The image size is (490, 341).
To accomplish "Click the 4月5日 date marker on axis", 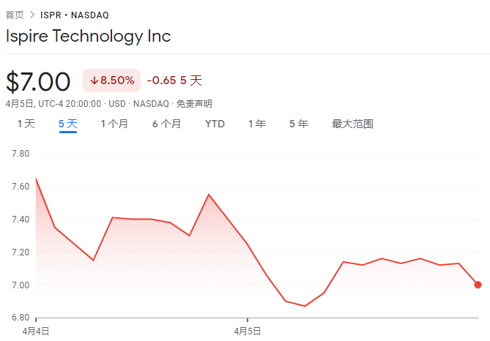I will tap(248, 331).
